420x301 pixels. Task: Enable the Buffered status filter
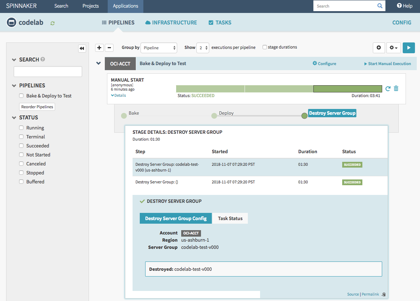(21, 182)
